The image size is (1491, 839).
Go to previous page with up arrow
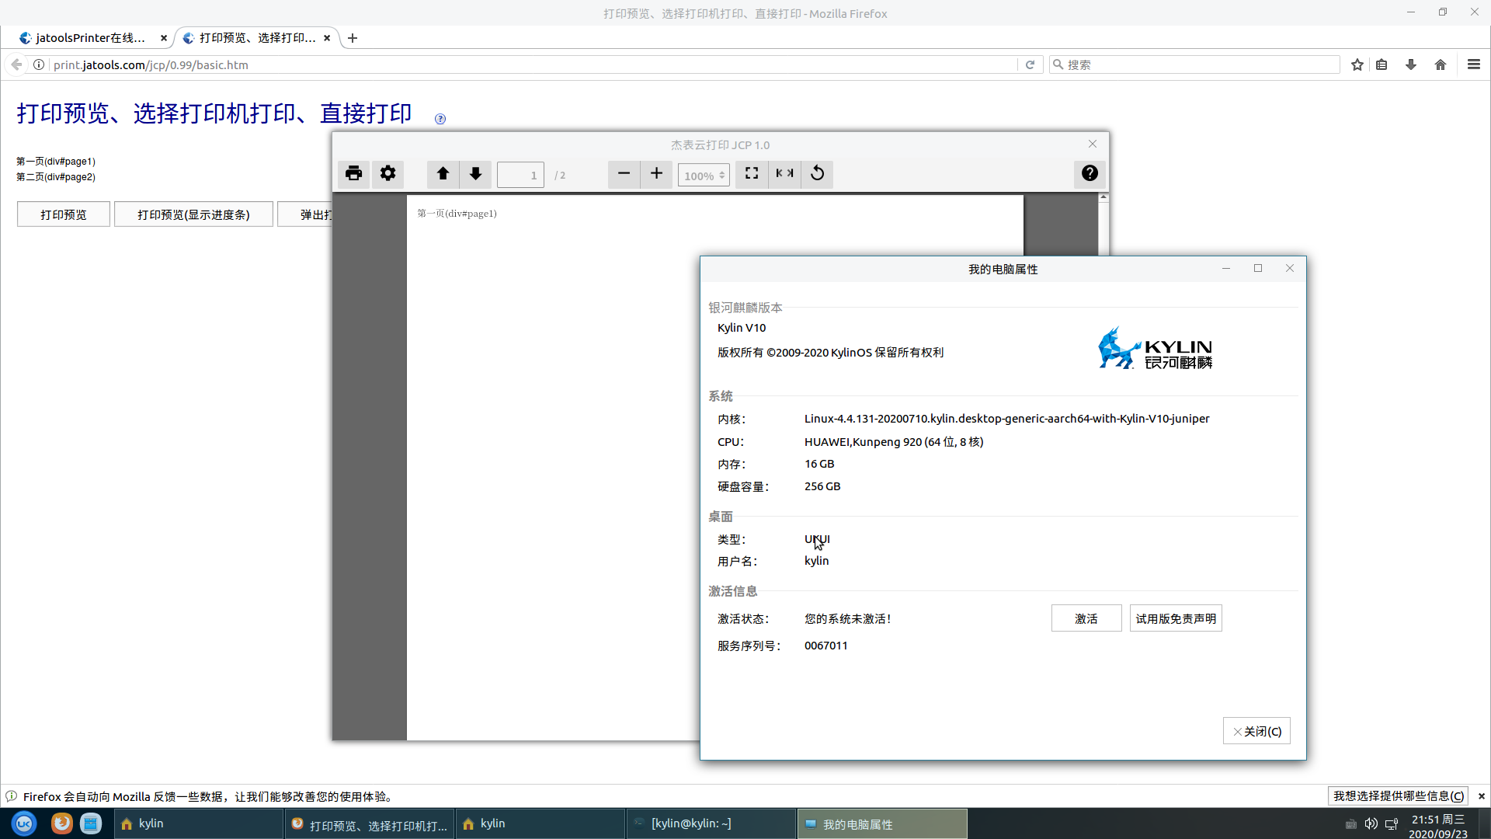click(x=443, y=173)
